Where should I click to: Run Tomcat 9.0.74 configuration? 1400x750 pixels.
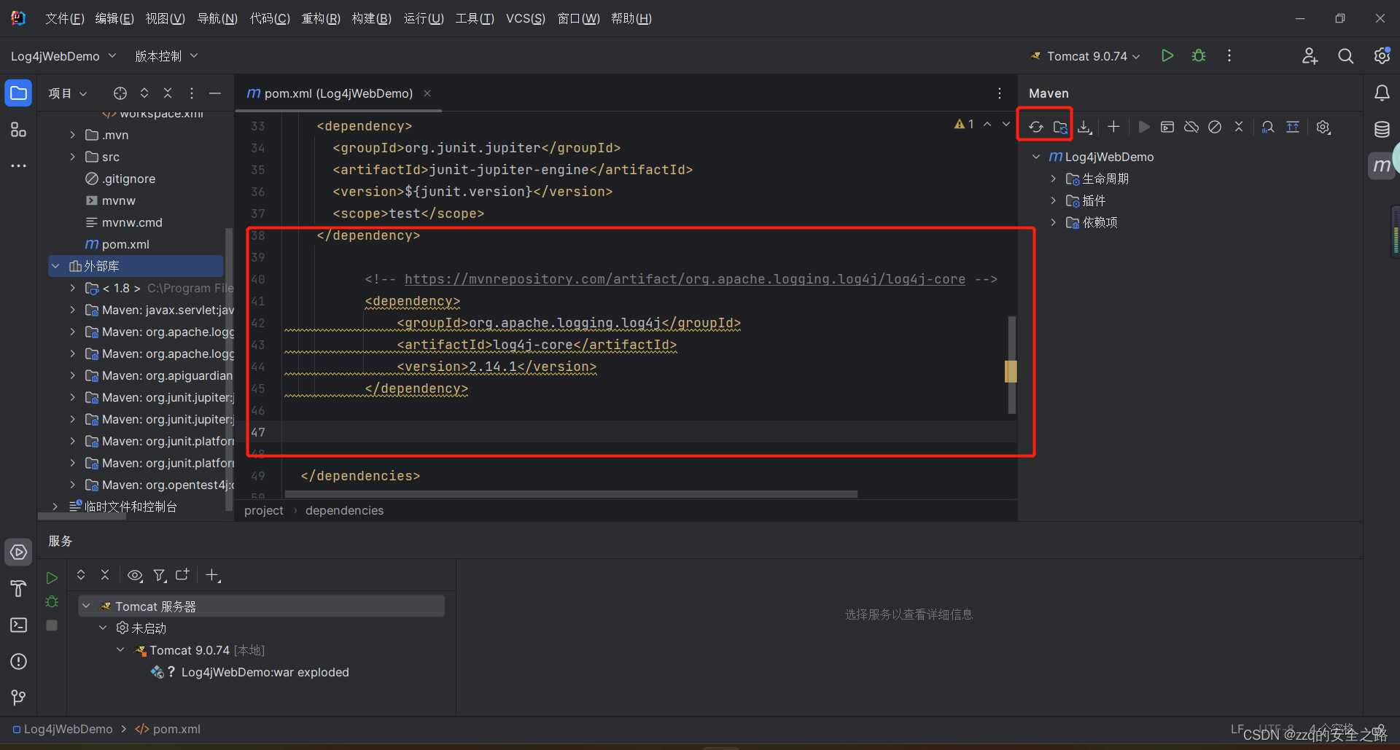[1167, 55]
